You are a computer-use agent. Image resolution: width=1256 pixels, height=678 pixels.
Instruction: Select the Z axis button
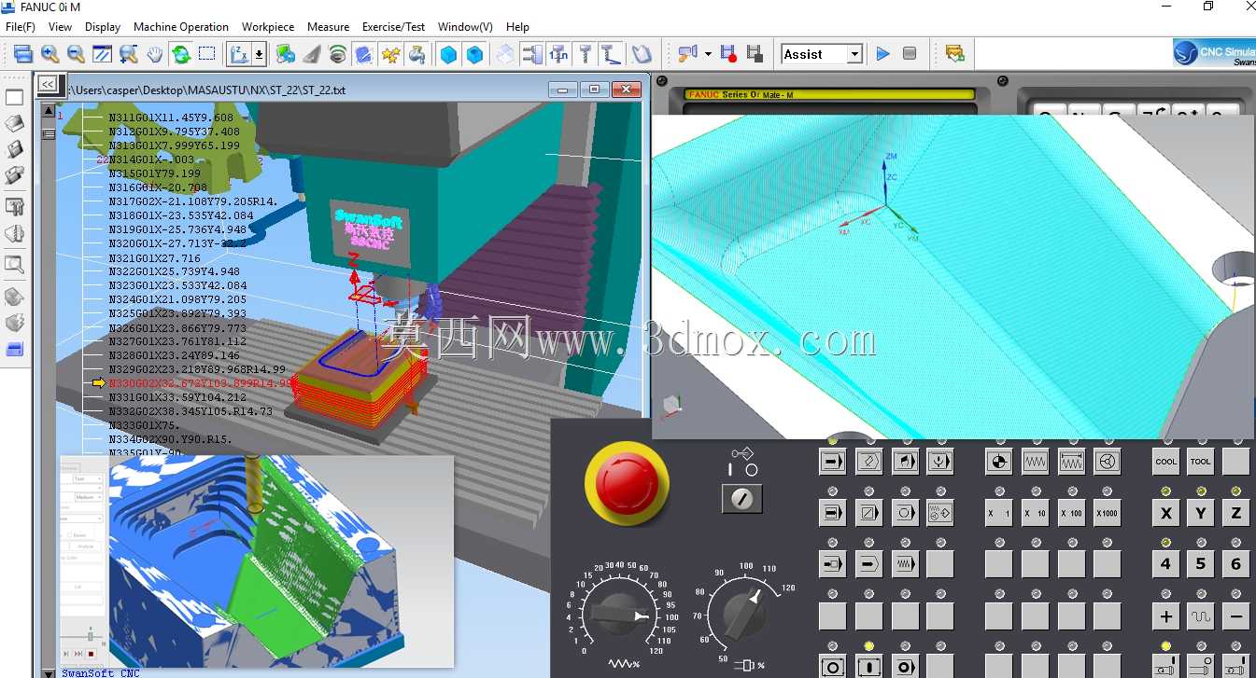(1235, 513)
